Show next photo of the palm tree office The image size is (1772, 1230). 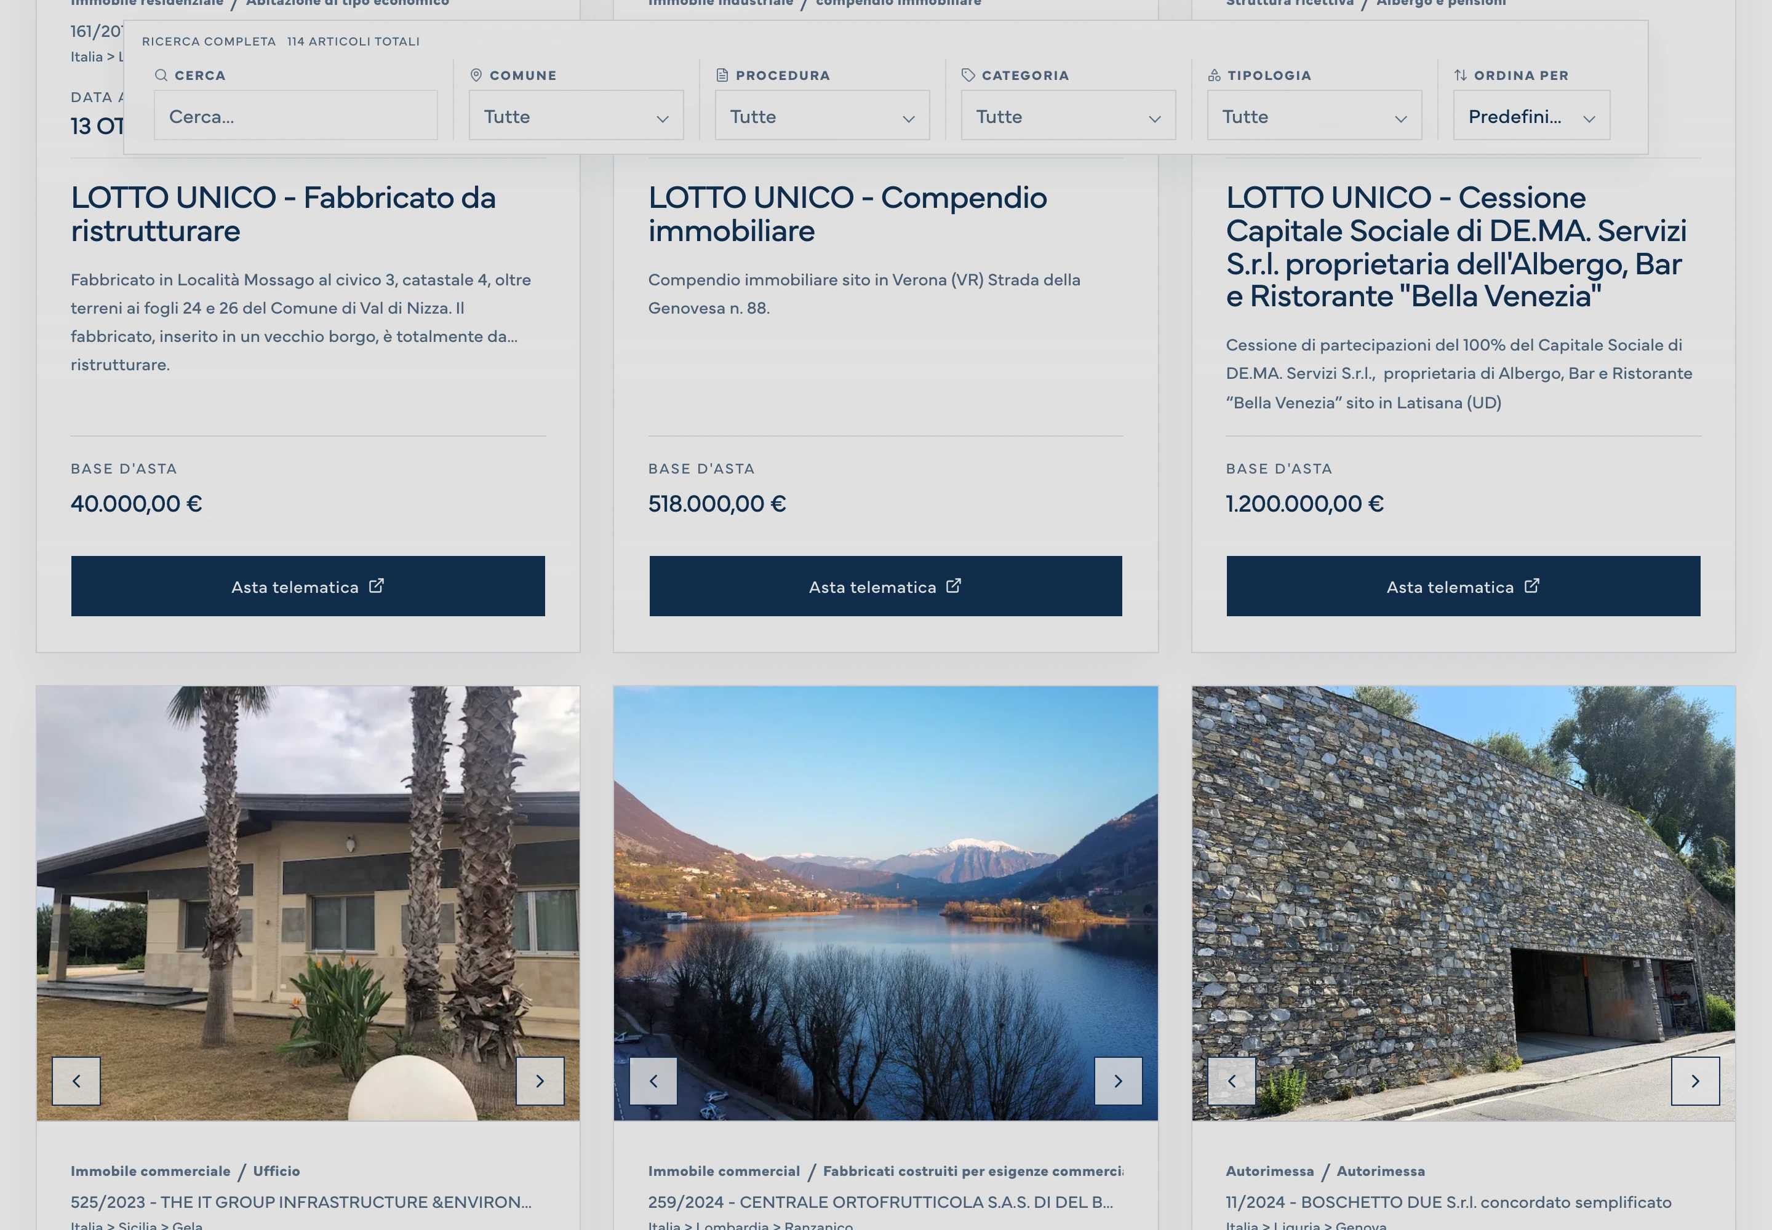click(x=540, y=1081)
